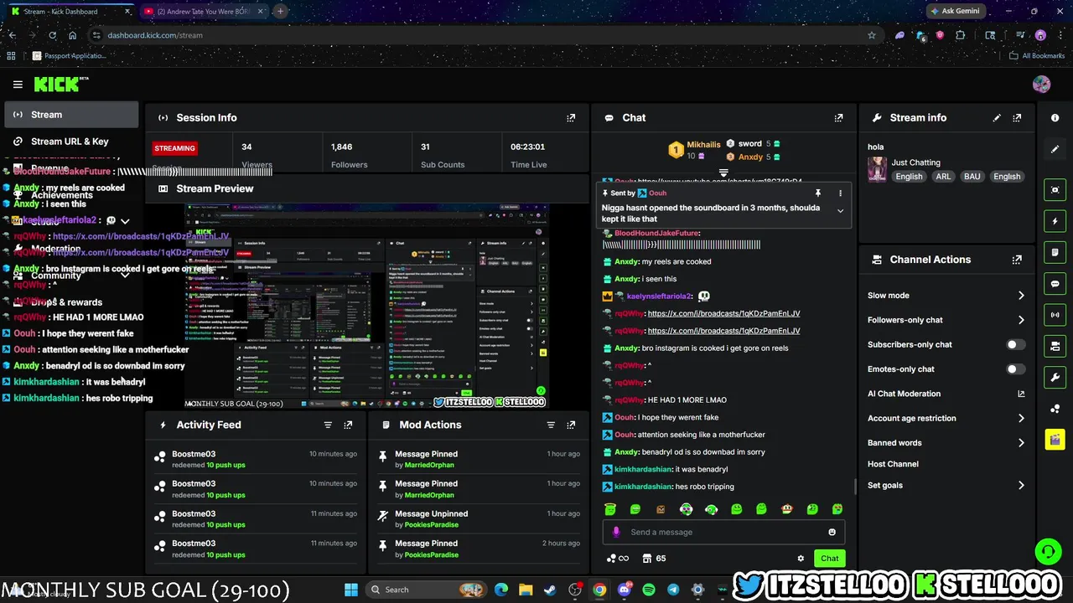Click the wrench icon in right sidebar
The image size is (1073, 603).
click(x=1055, y=377)
